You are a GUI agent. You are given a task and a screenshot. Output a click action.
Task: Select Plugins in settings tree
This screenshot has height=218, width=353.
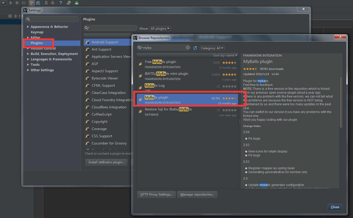tap(37, 43)
